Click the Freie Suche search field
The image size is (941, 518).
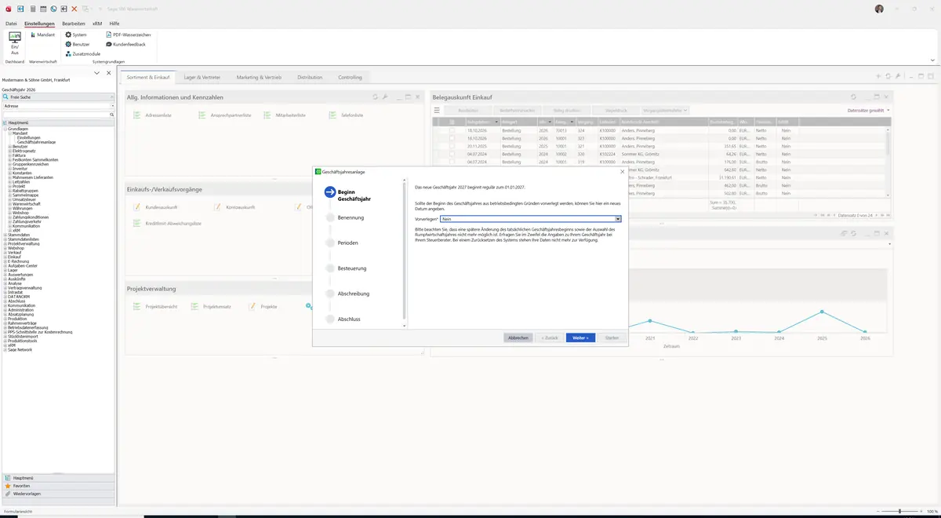pos(58,97)
